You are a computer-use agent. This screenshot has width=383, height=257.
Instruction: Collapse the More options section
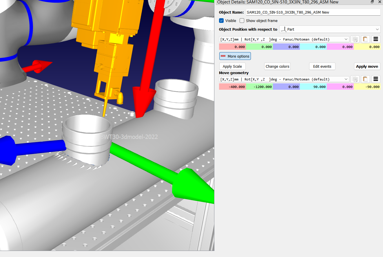coord(235,56)
